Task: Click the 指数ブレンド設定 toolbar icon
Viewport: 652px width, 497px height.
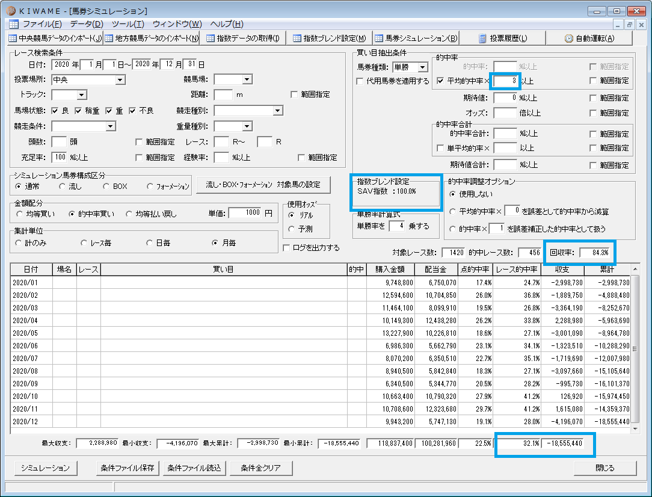Action: pyautogui.click(x=297, y=39)
